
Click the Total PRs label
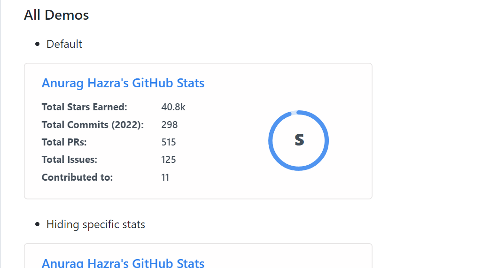coord(64,142)
